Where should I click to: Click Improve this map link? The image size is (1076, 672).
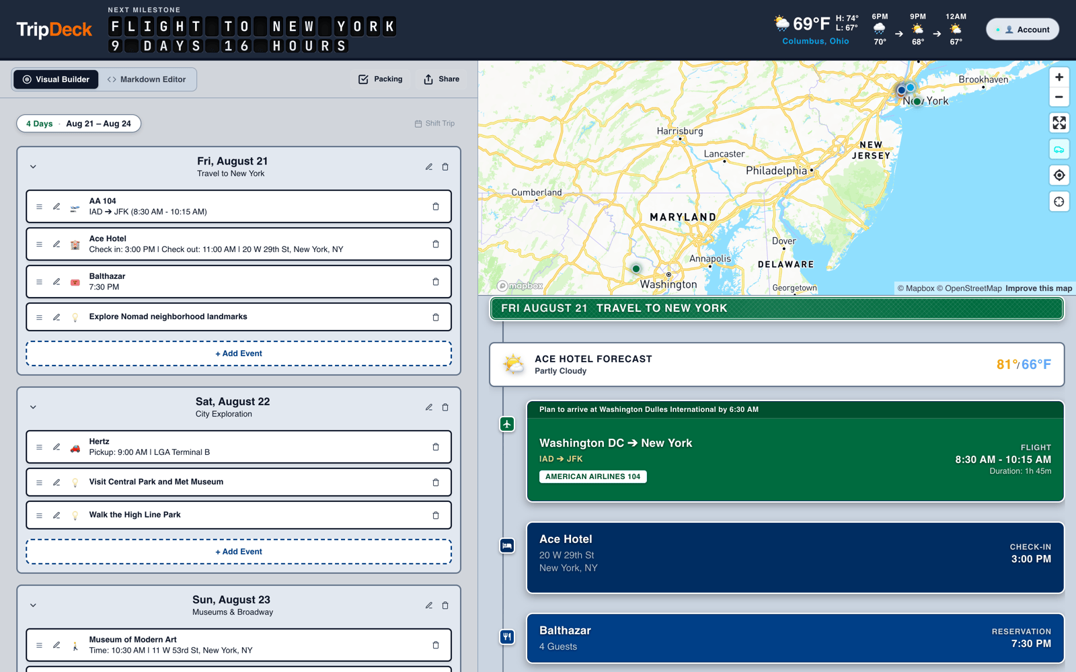point(1038,288)
